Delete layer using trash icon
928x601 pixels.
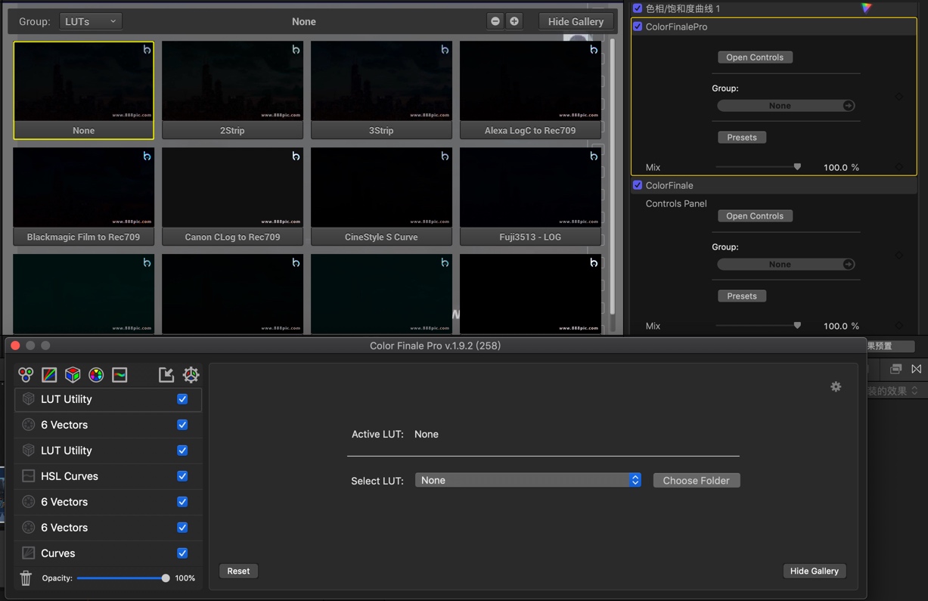click(x=25, y=578)
